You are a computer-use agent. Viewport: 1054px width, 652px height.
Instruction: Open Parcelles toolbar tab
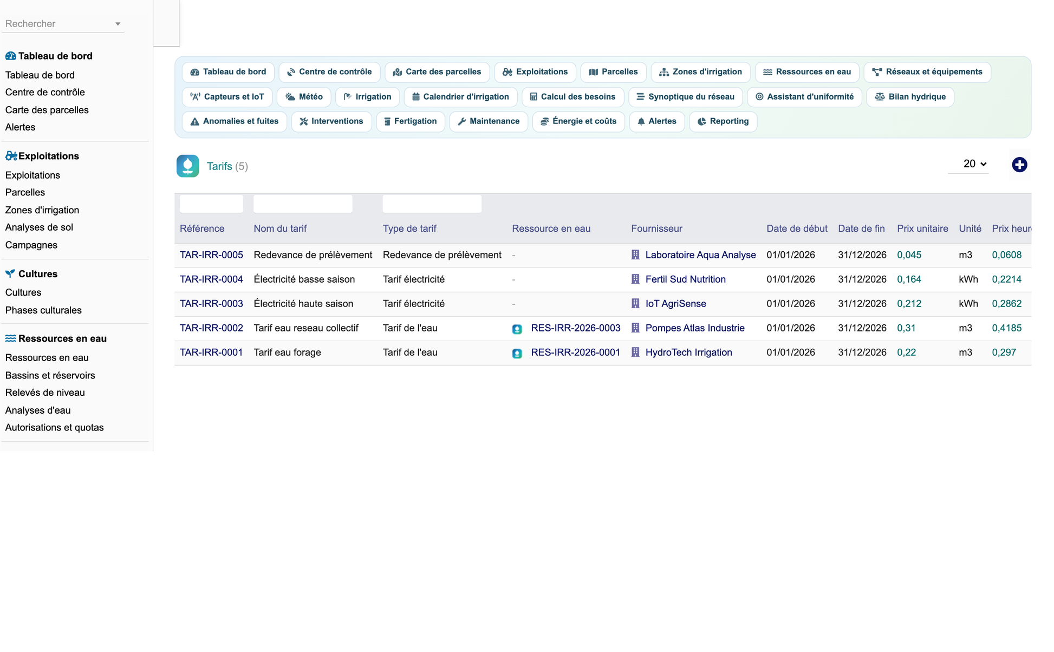pos(613,72)
